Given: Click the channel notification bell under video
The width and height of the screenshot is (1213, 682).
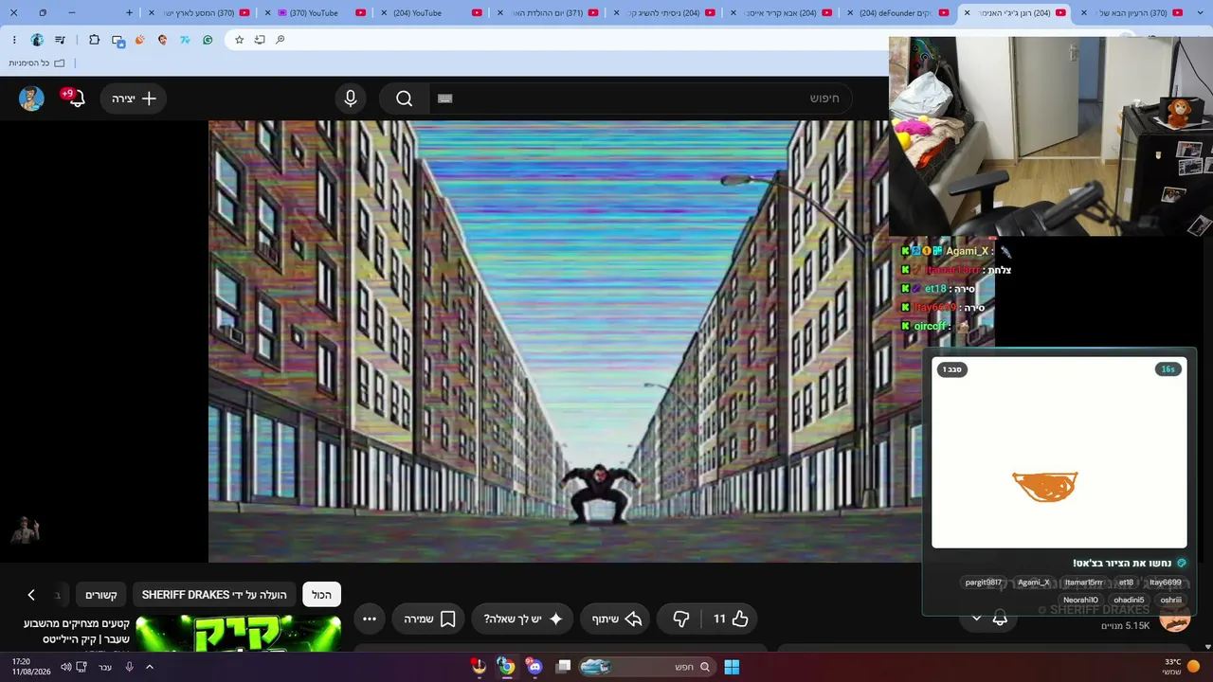Looking at the screenshot, I should tap(1000, 619).
